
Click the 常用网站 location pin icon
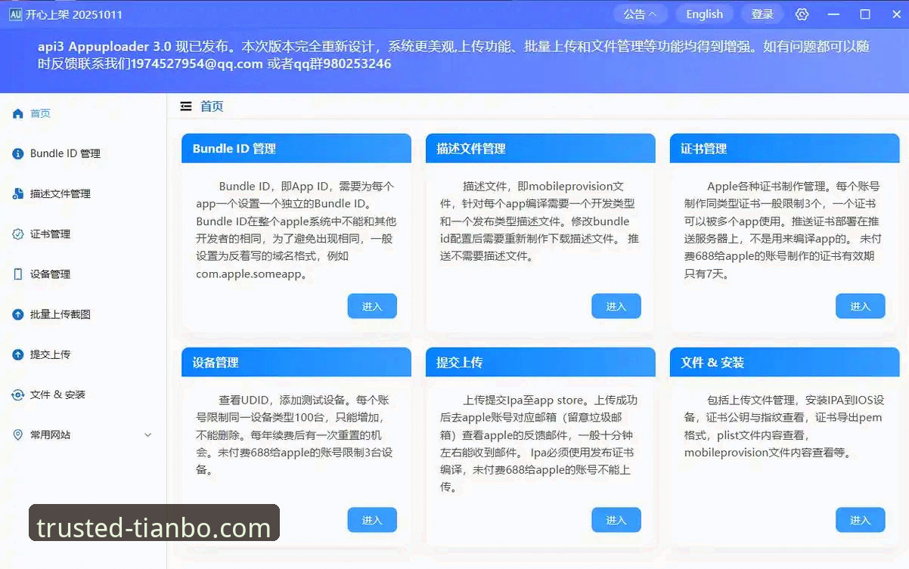point(16,434)
